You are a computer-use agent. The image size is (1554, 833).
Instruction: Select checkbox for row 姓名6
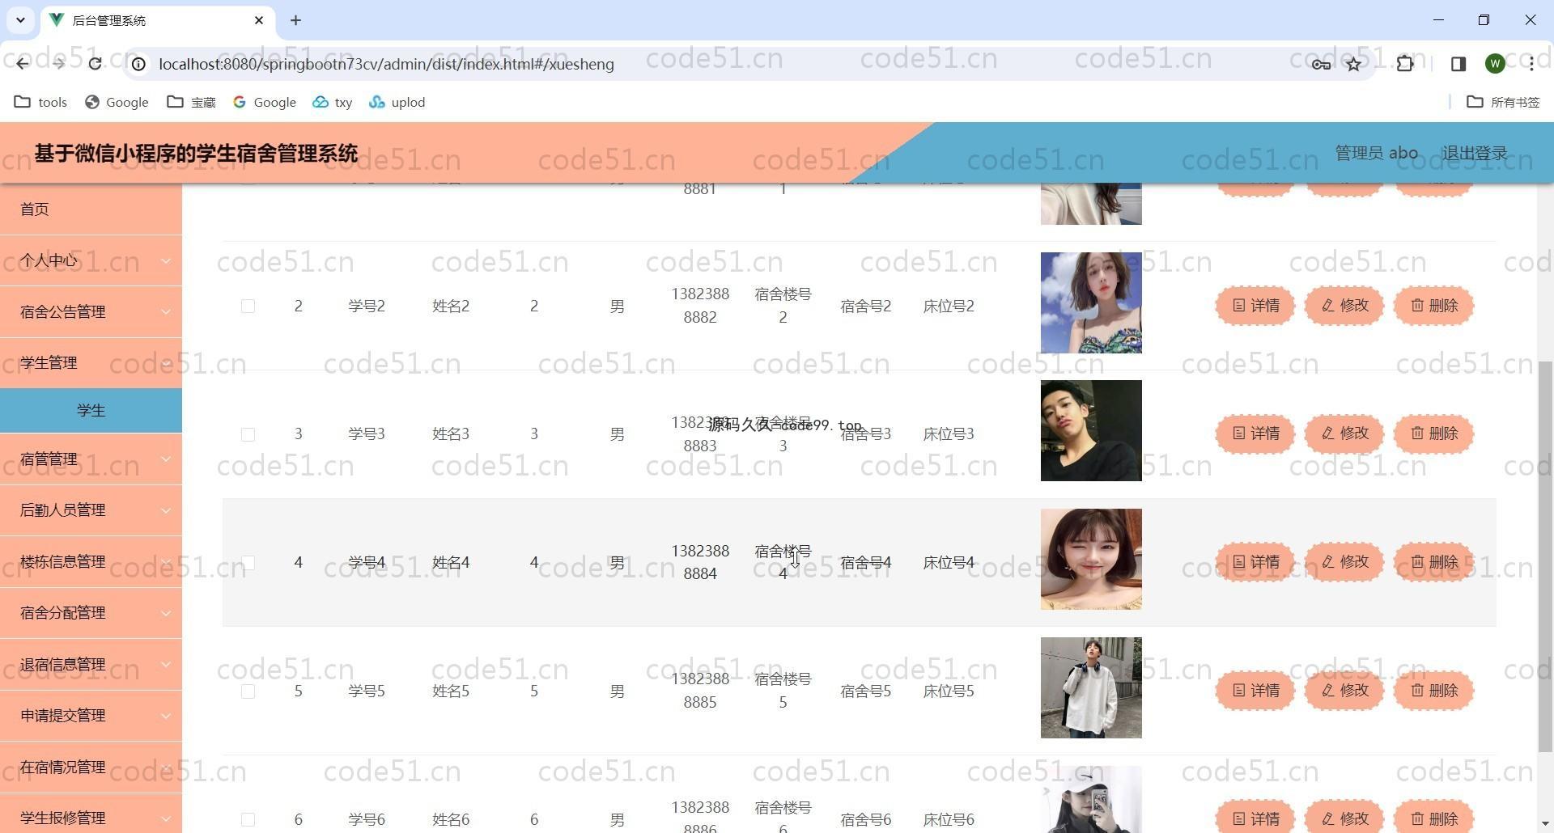coord(248,819)
